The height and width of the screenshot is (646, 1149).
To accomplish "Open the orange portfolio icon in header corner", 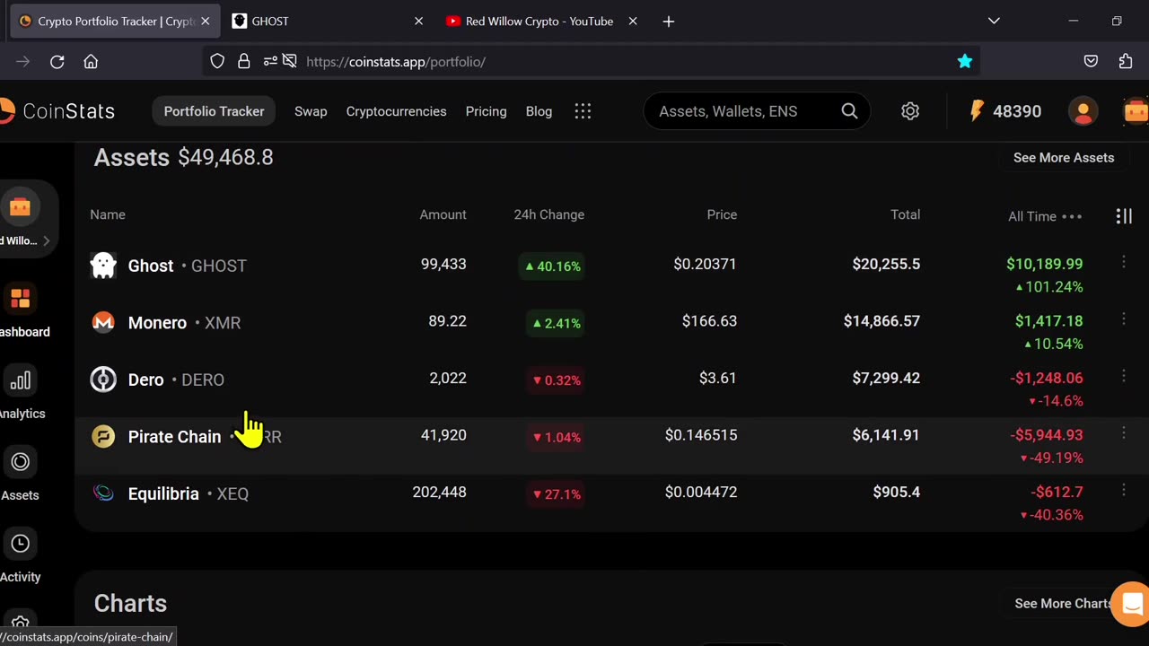I will point(1136,111).
